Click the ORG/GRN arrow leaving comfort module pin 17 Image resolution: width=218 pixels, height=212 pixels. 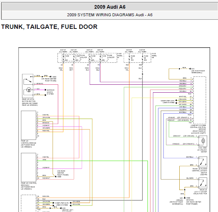coord(176,100)
